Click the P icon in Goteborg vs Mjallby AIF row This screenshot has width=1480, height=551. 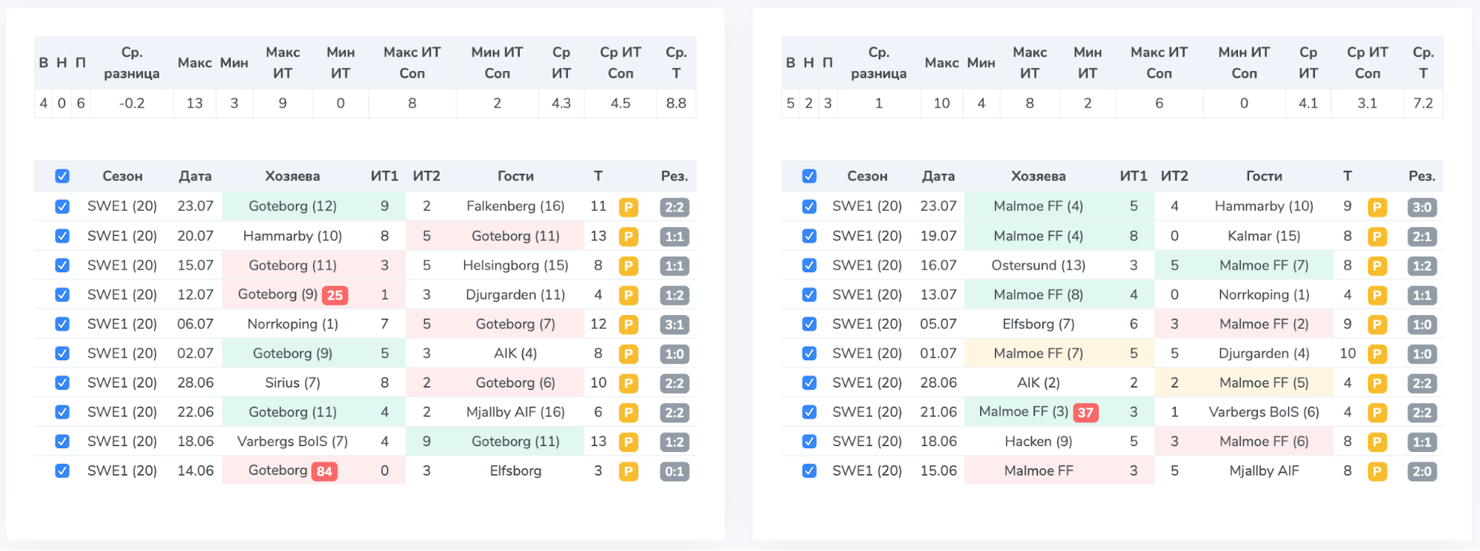[629, 413]
